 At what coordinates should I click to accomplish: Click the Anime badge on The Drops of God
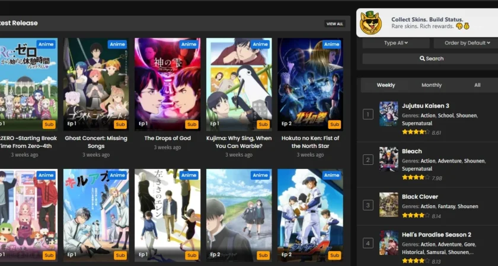(x=189, y=44)
